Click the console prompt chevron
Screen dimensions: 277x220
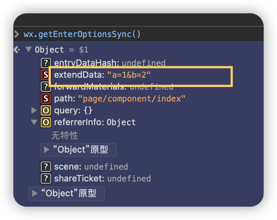pos(17,34)
